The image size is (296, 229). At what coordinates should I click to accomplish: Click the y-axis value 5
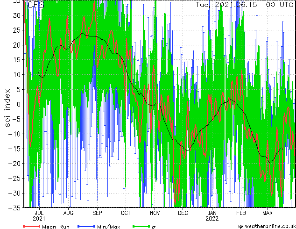click(19, 89)
